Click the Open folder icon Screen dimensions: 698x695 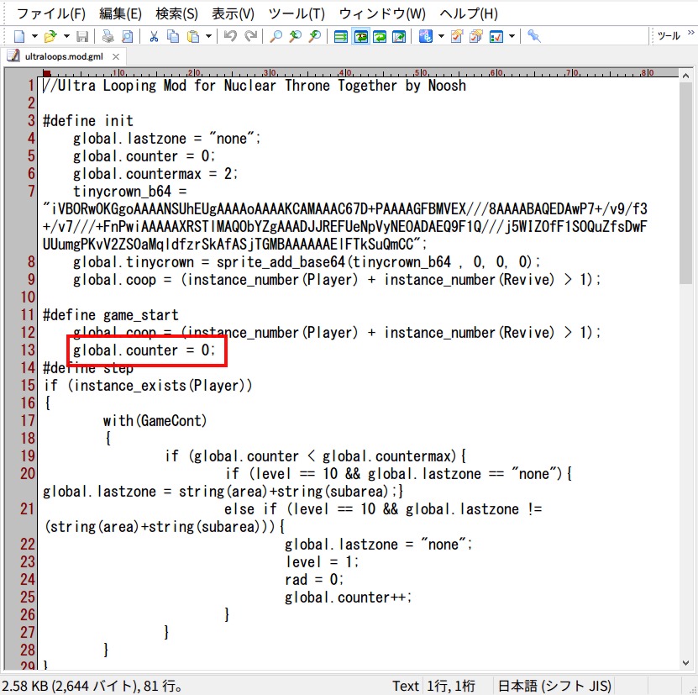coord(50,36)
